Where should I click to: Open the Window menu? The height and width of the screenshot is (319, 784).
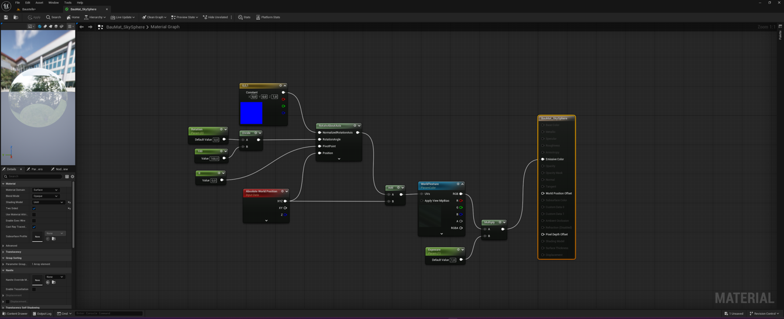[53, 3]
